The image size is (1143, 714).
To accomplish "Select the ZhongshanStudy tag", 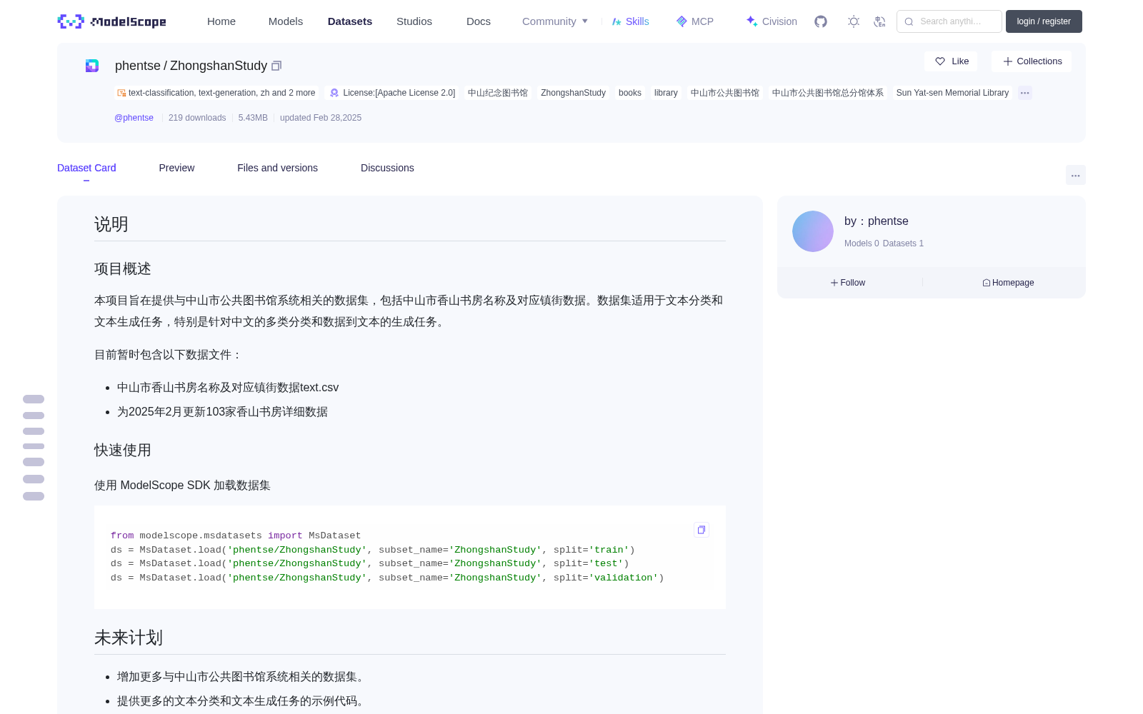I will tap(573, 93).
